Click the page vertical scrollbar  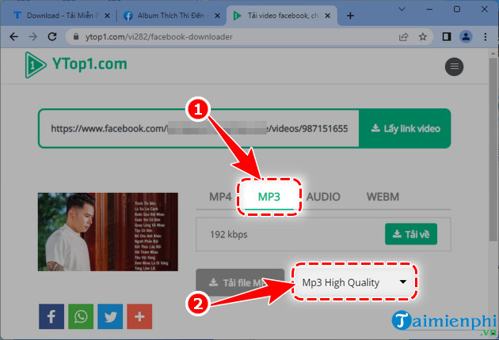pos(493,149)
